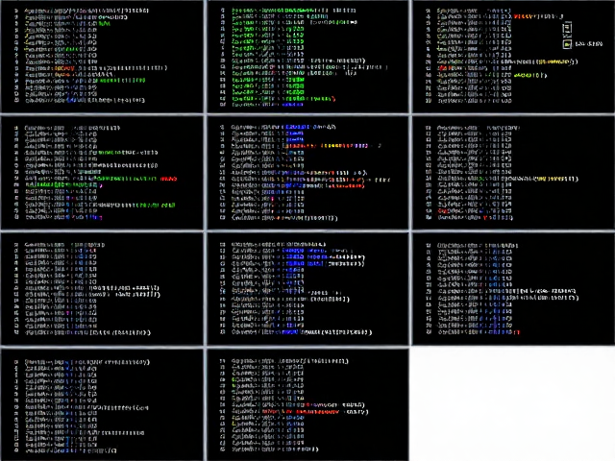
Task: Click the empty white area at bottom right
Action: click(x=512, y=403)
